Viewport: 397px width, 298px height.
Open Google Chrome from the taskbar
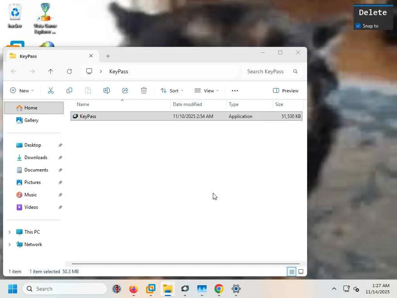click(219, 289)
